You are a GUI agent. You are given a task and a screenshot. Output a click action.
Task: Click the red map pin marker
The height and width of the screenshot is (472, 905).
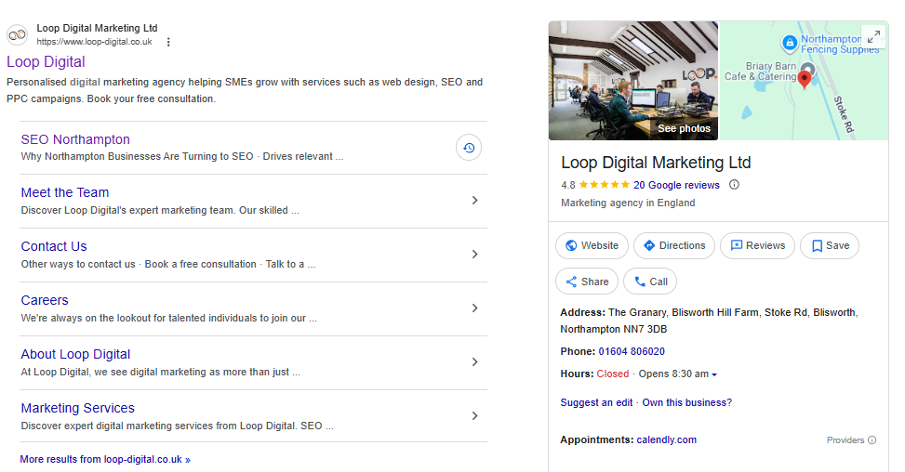[x=804, y=80]
